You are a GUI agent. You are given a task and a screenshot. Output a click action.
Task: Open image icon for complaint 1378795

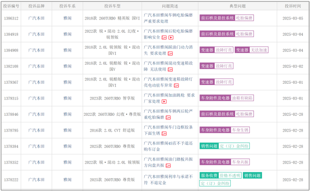pyautogui.click(x=164, y=133)
